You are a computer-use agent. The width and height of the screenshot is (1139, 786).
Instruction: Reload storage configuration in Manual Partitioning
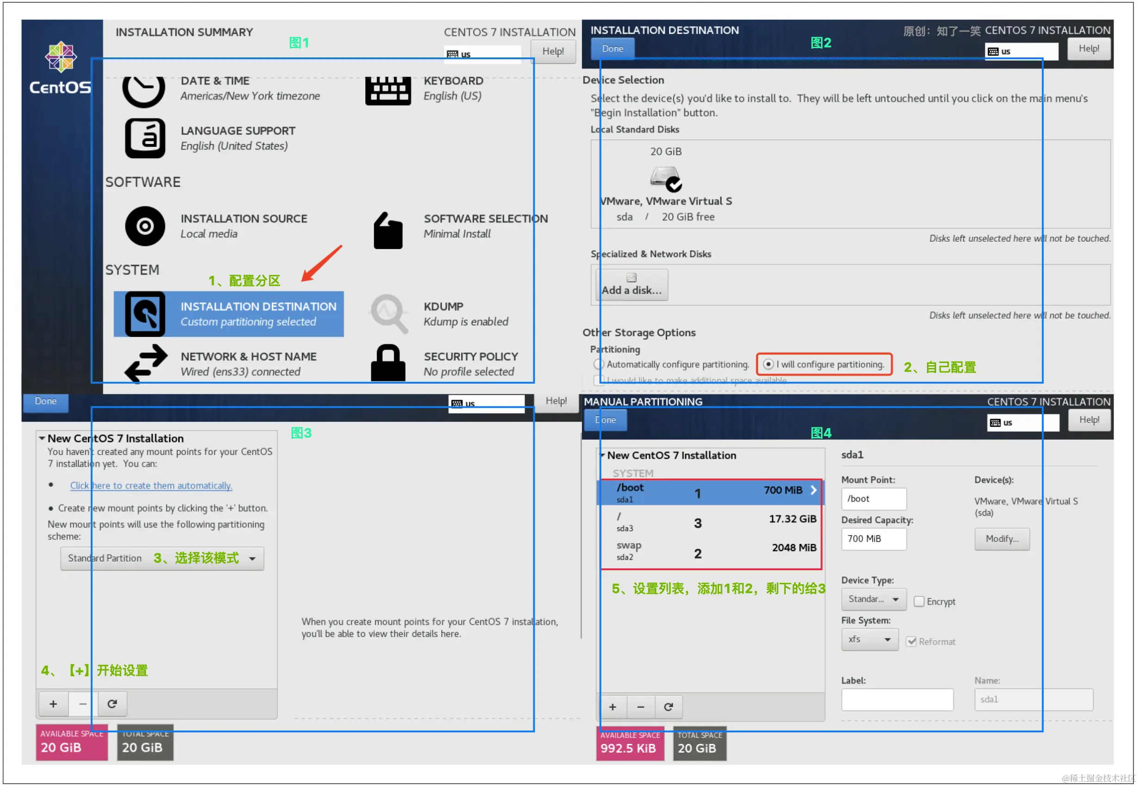point(669,707)
